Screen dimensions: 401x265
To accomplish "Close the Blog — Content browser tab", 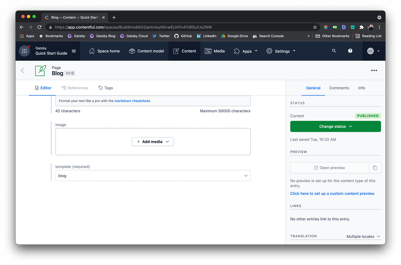I will point(103,17).
